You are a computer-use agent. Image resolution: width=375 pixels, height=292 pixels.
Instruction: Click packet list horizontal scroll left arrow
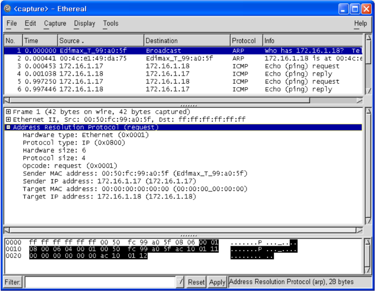(7, 100)
